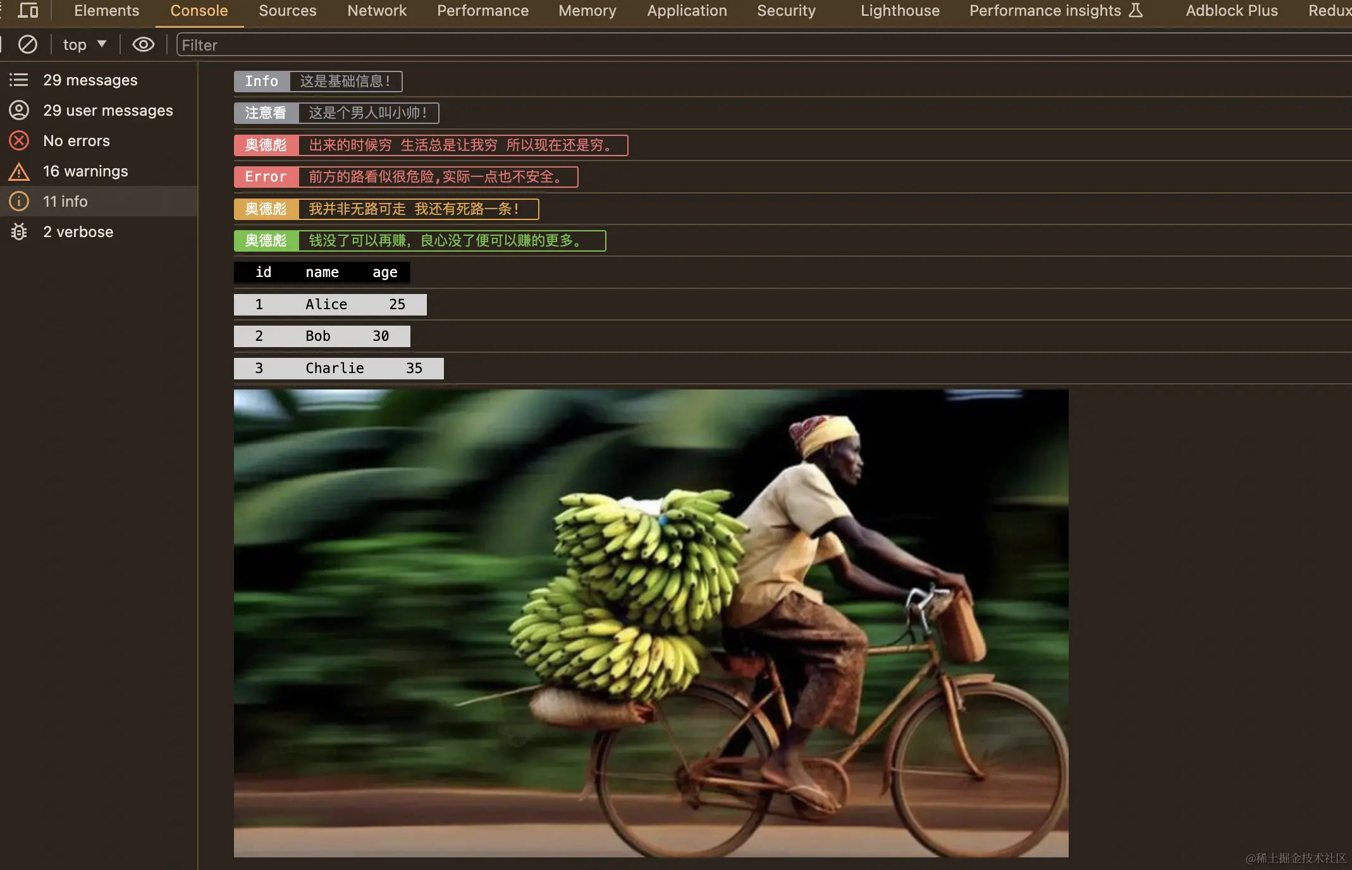Toggle 'No errors' filter in sidebar
This screenshot has width=1352, height=870.
76,140
